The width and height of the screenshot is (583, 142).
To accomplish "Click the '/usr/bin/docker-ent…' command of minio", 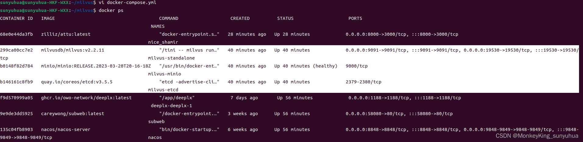I will pyautogui.click(x=189, y=66).
